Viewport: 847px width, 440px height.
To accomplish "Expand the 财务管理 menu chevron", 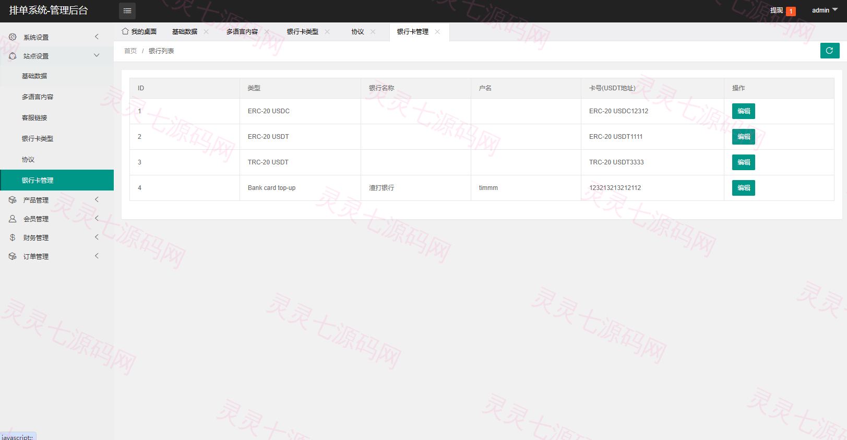I will 97,237.
